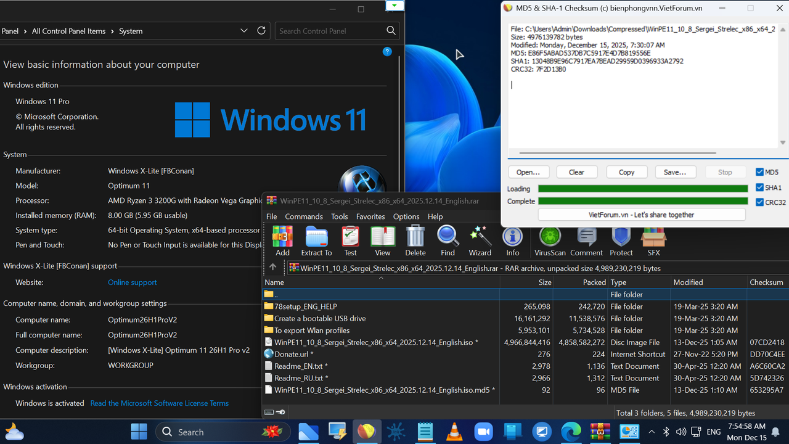This screenshot has height=444, width=789.
Task: Click the magnifier icon in Control Panel search
Action: pyautogui.click(x=391, y=31)
